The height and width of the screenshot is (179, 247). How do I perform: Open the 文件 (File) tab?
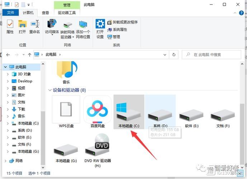10,13
